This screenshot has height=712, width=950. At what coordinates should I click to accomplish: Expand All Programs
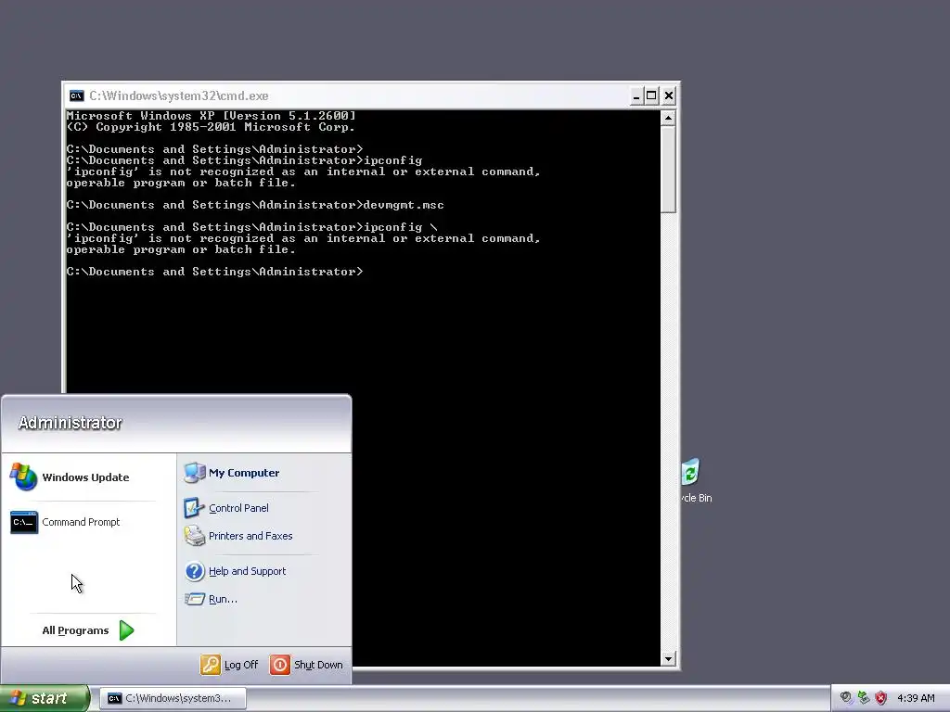tap(88, 630)
